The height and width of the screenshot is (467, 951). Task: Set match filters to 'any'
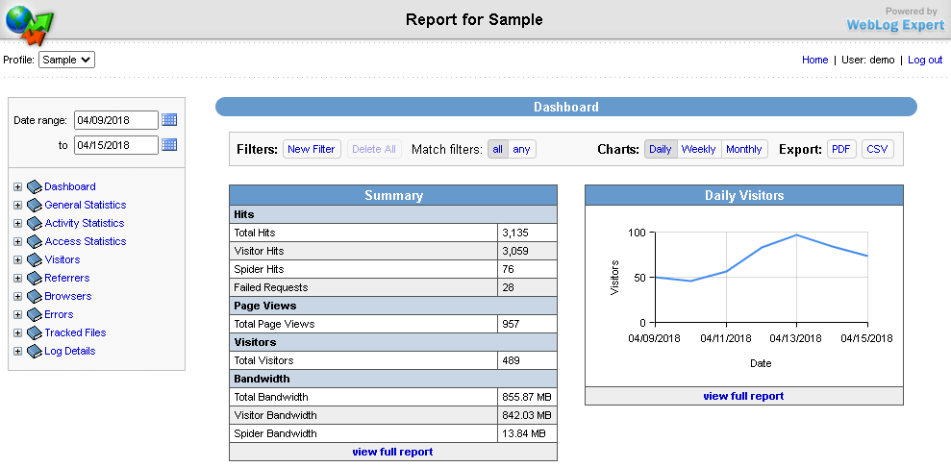(x=521, y=149)
